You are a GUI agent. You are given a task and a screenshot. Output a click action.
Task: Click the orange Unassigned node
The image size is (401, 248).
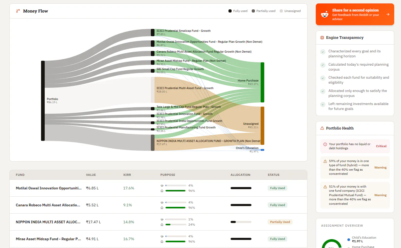[x=262, y=126]
